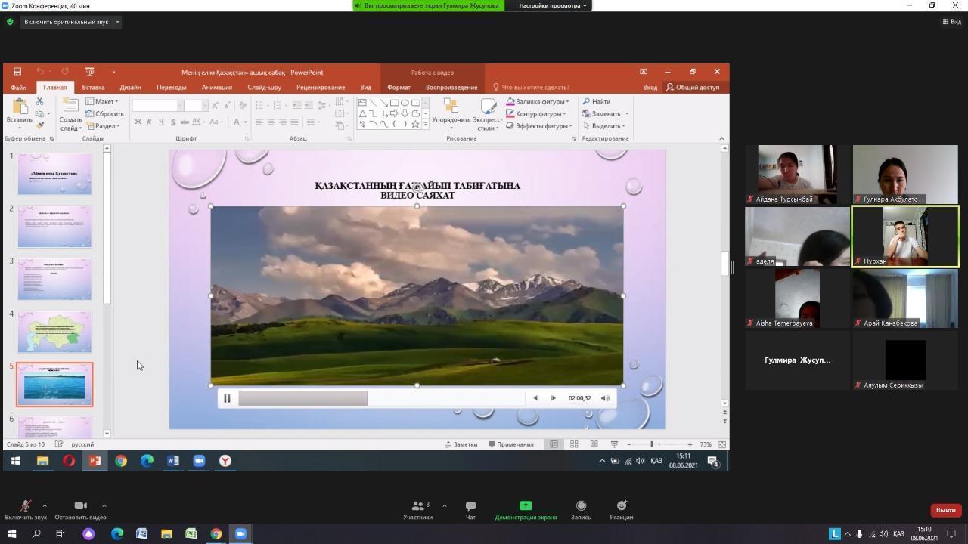The image size is (968, 544).
Task: Open the Zoom Chat panel
Action: (x=470, y=510)
